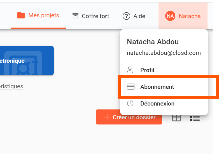The height and width of the screenshot is (154, 219).
Task: Click the question mark help icon
Action: [x=126, y=16]
